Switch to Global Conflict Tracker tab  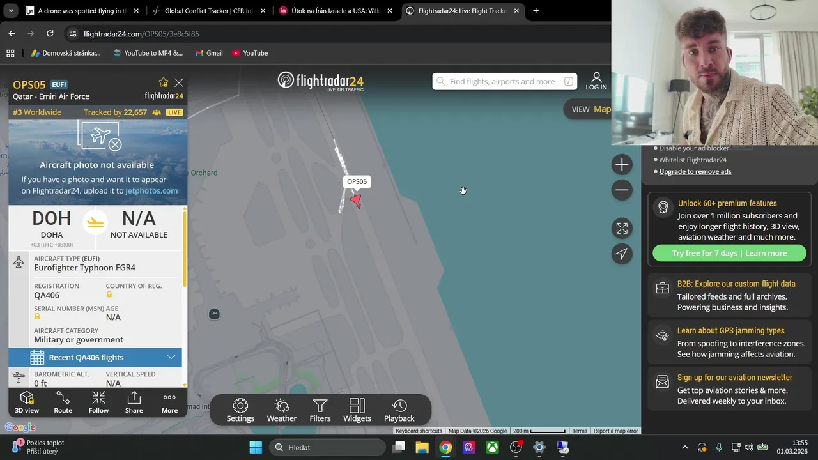point(208,11)
